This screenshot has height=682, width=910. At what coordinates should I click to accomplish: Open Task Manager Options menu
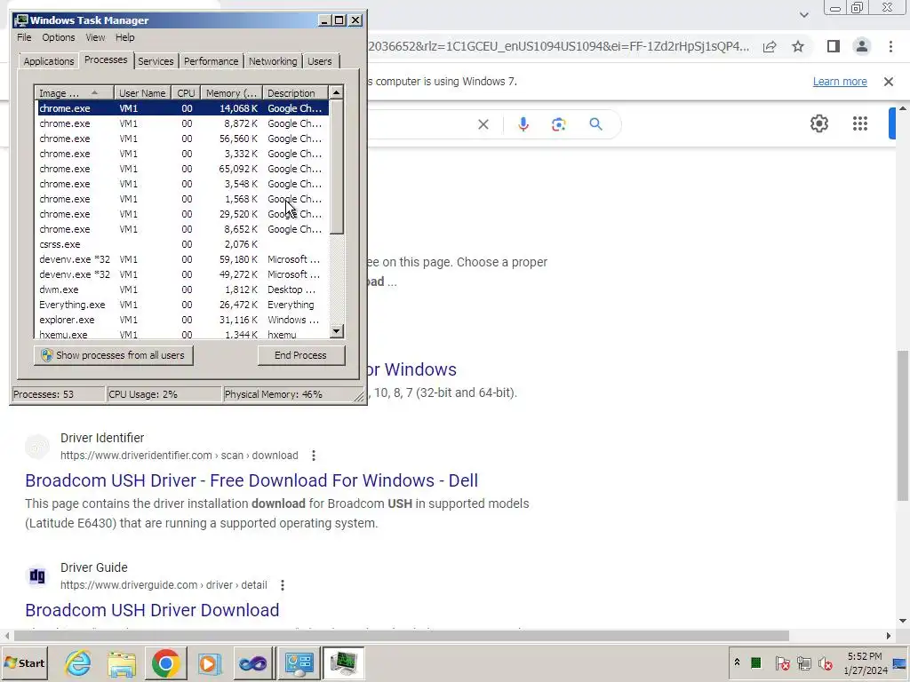[58, 37]
